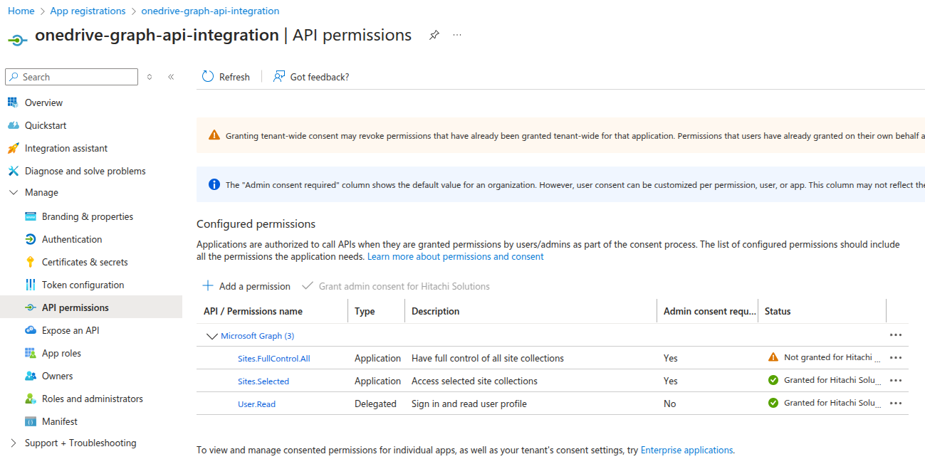Click the Owners people icon

pos(30,376)
